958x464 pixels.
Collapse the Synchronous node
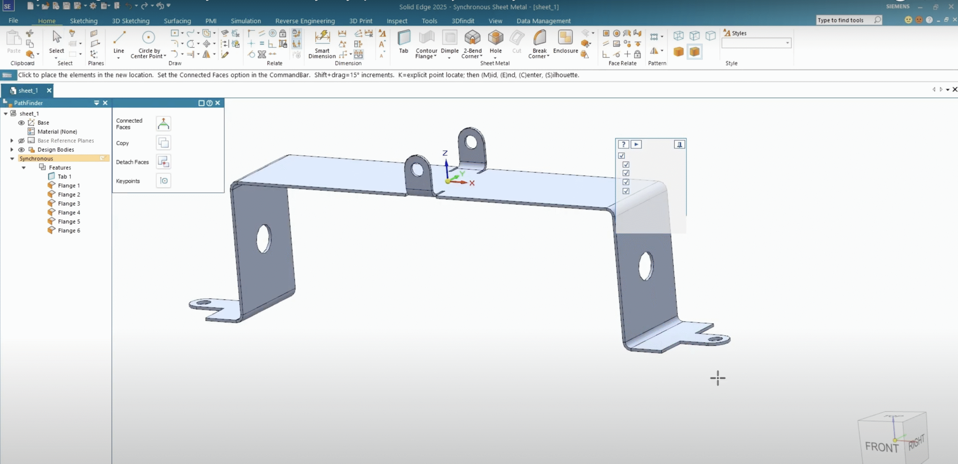point(12,159)
